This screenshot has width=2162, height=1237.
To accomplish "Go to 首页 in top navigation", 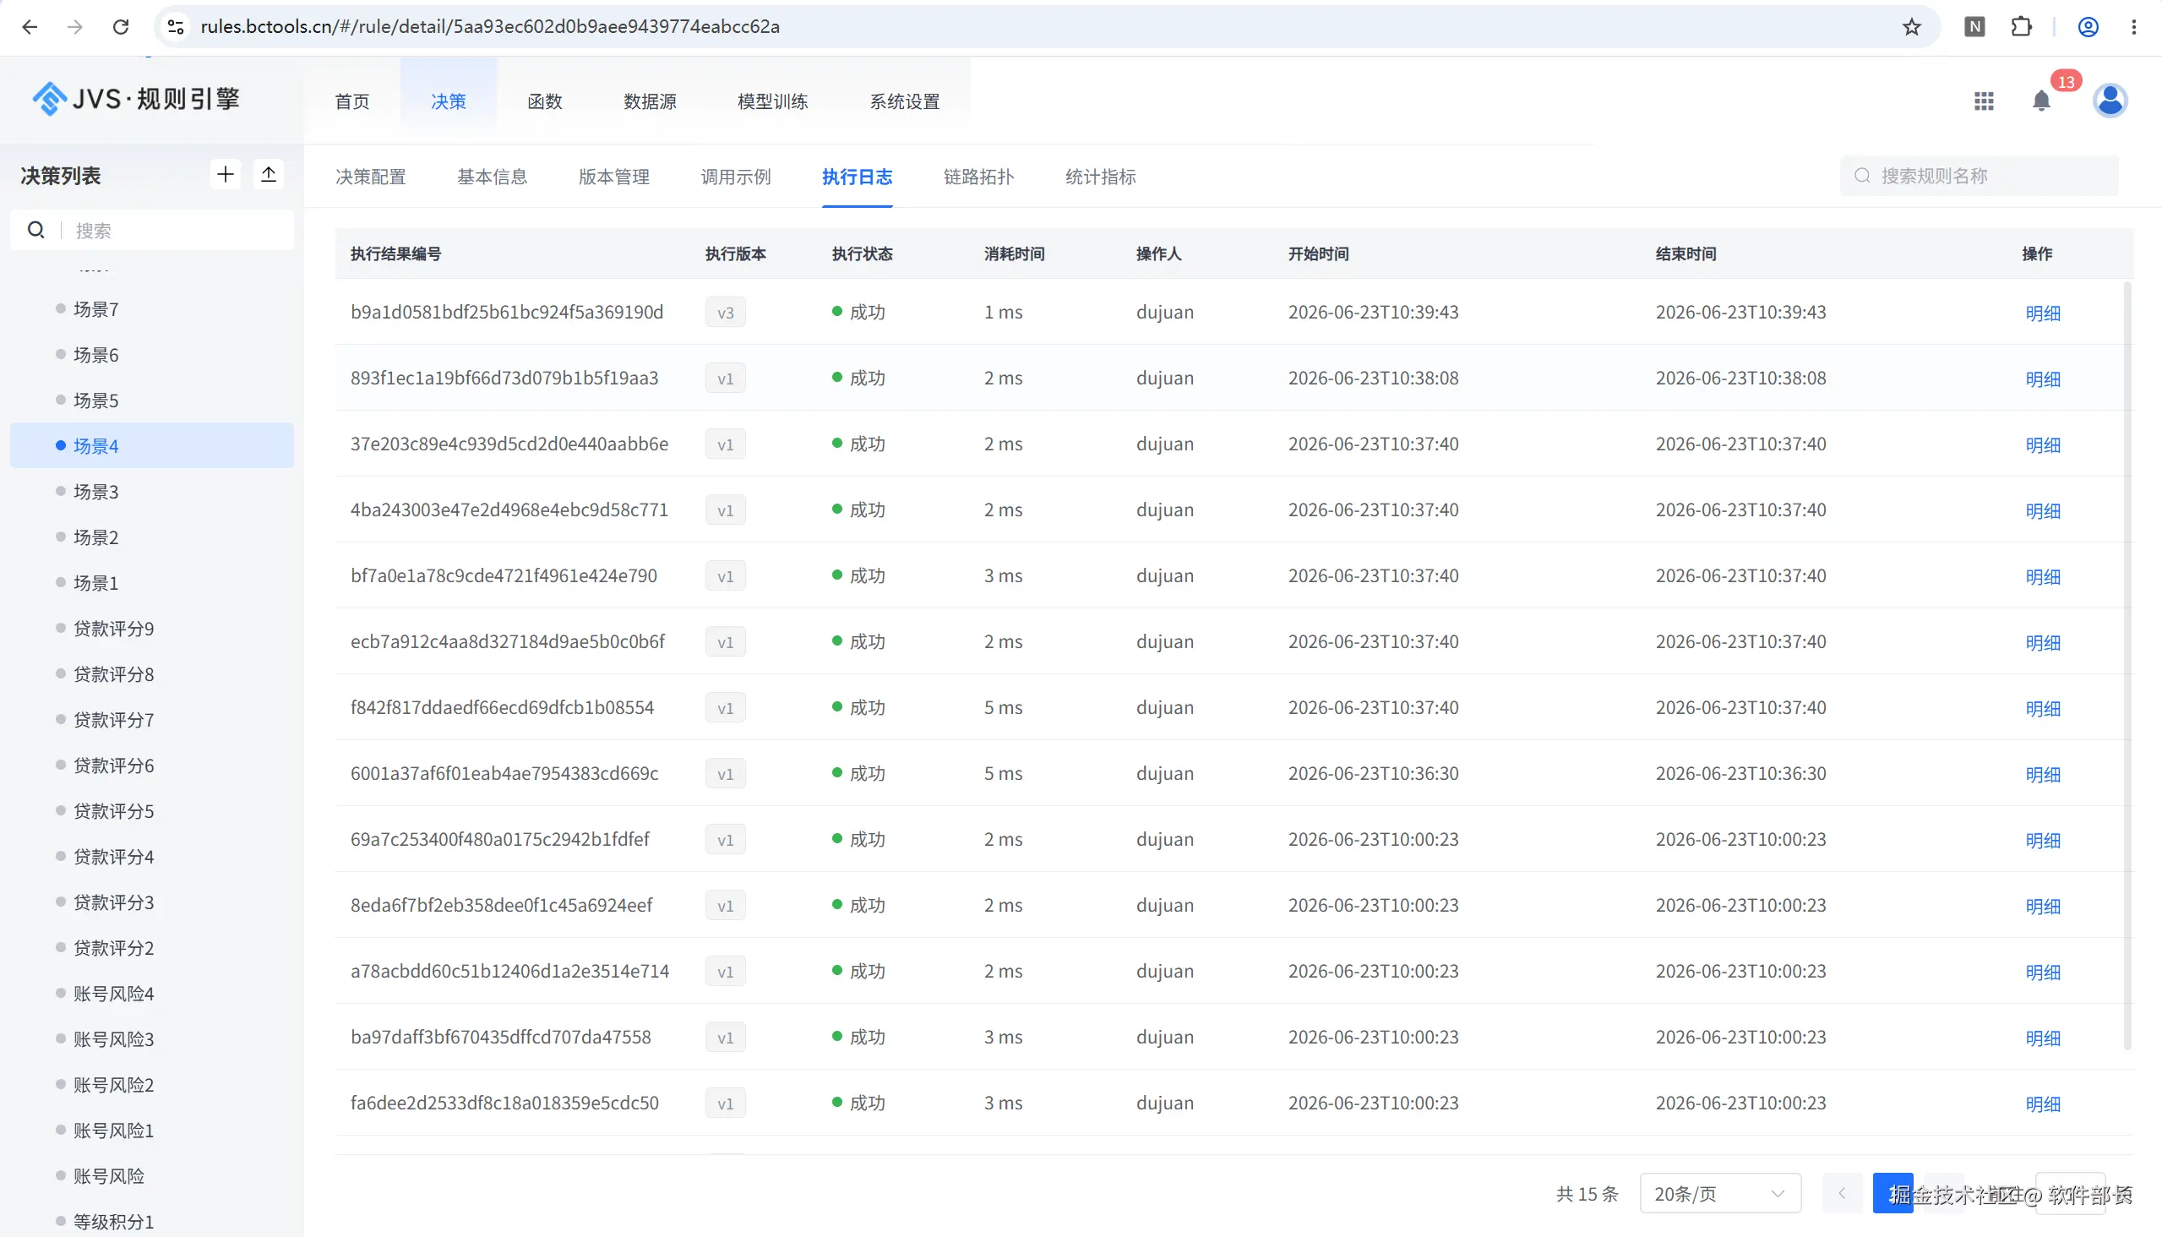I will pyautogui.click(x=351, y=101).
